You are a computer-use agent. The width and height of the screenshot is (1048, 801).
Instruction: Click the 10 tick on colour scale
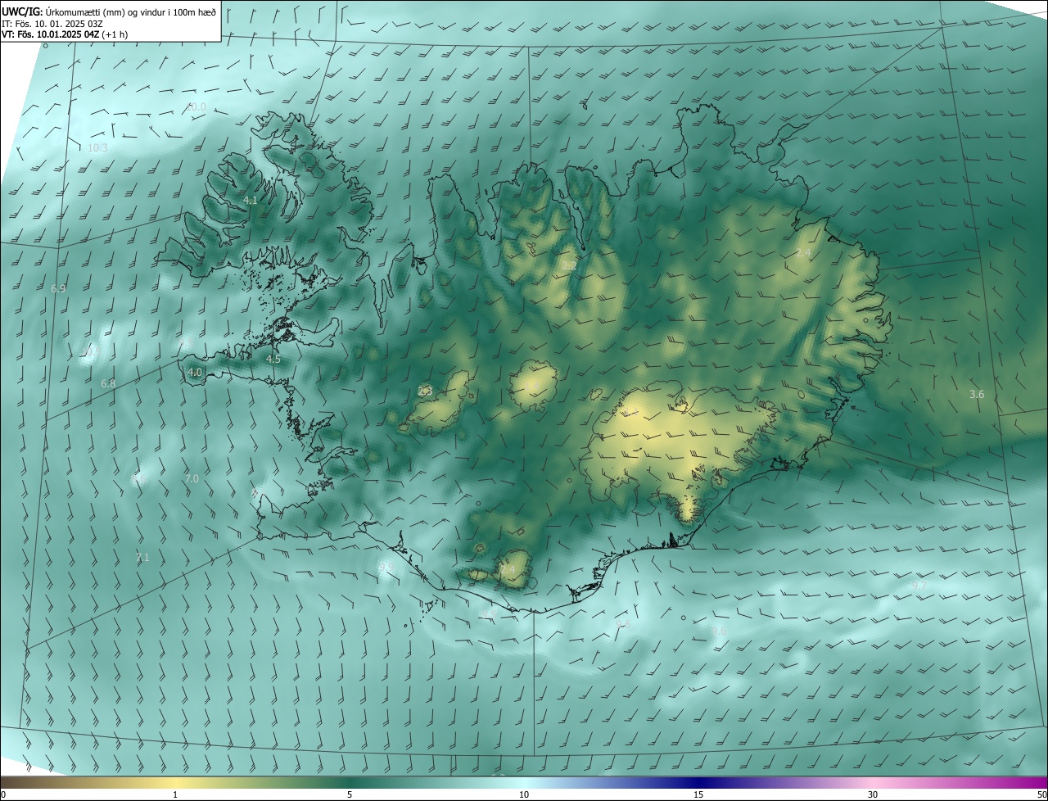[524, 794]
